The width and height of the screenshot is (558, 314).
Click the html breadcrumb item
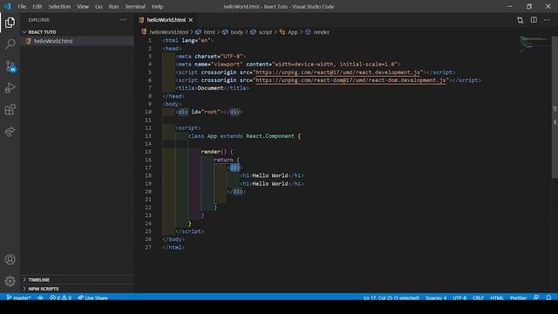(209, 32)
